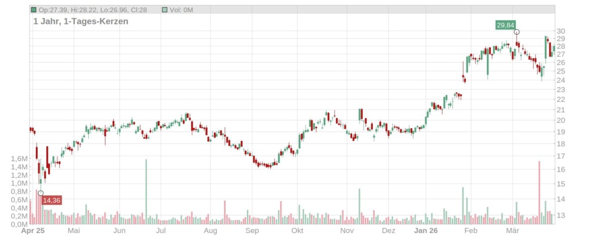Select 'Jan 26' on the time axis

pyautogui.click(x=426, y=231)
